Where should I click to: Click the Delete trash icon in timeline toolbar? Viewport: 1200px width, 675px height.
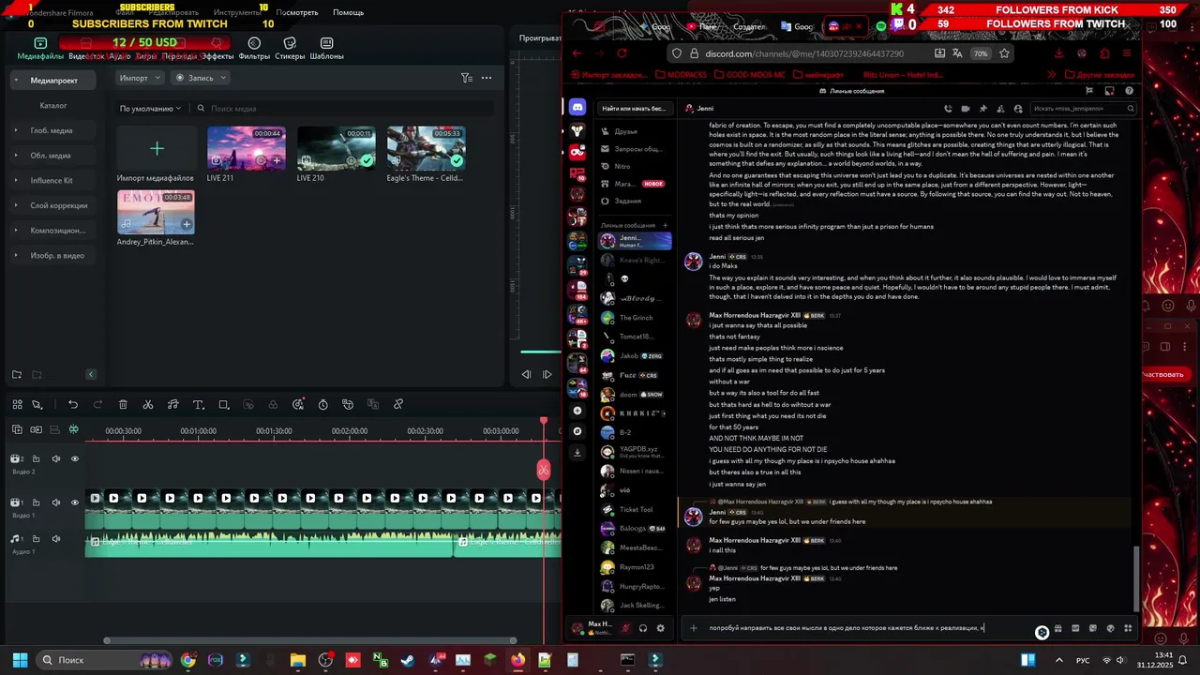pyautogui.click(x=123, y=404)
